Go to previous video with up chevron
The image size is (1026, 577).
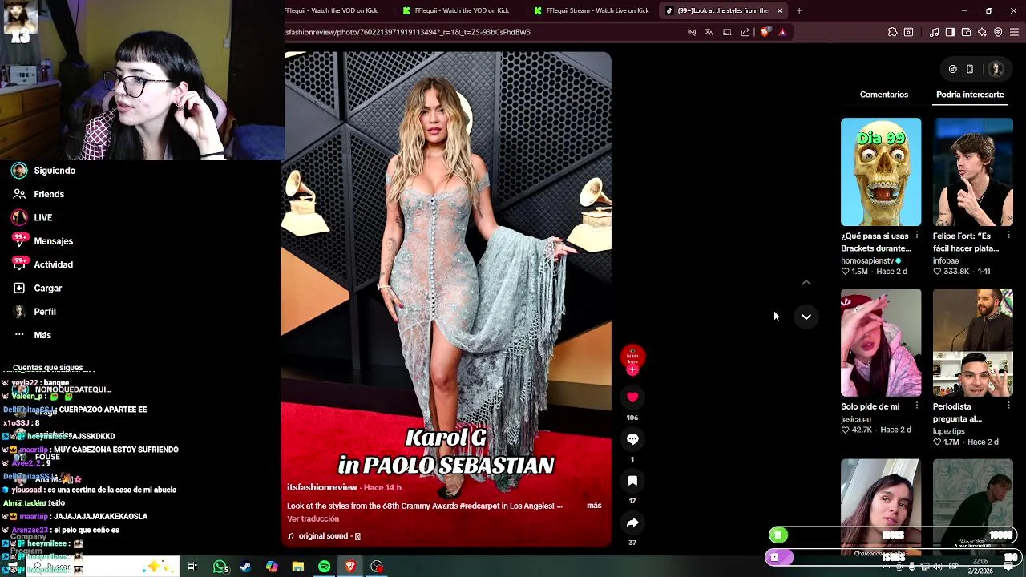coord(806,283)
